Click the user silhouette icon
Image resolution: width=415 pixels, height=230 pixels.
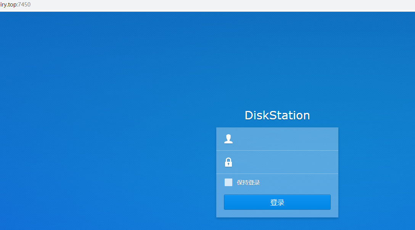tap(228, 139)
